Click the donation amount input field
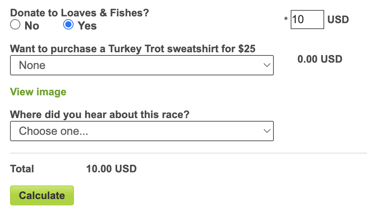The image size is (367, 213). tap(307, 20)
